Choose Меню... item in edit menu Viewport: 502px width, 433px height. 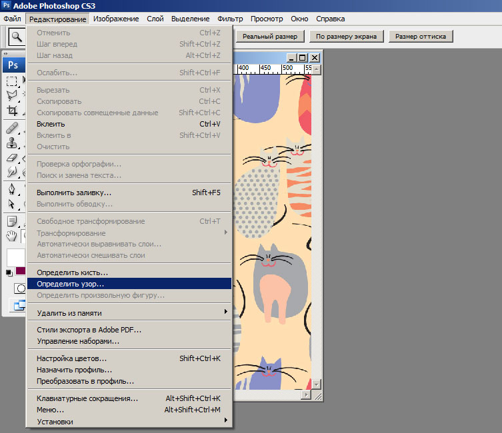(129, 410)
